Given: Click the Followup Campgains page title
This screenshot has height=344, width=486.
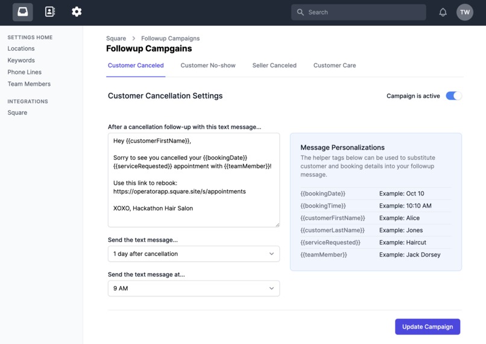Looking at the screenshot, I should tap(149, 48).
